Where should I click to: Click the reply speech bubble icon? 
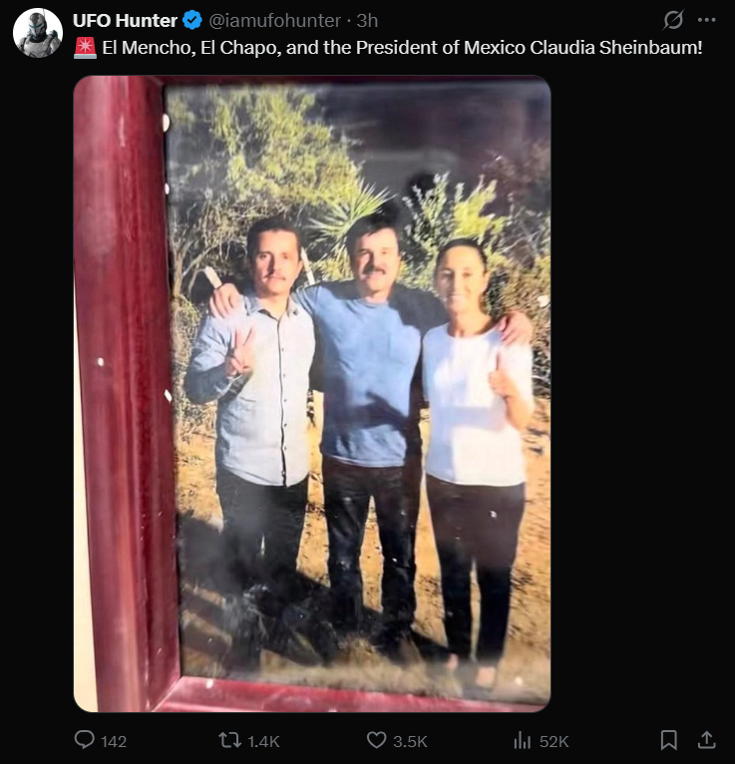click(x=84, y=740)
